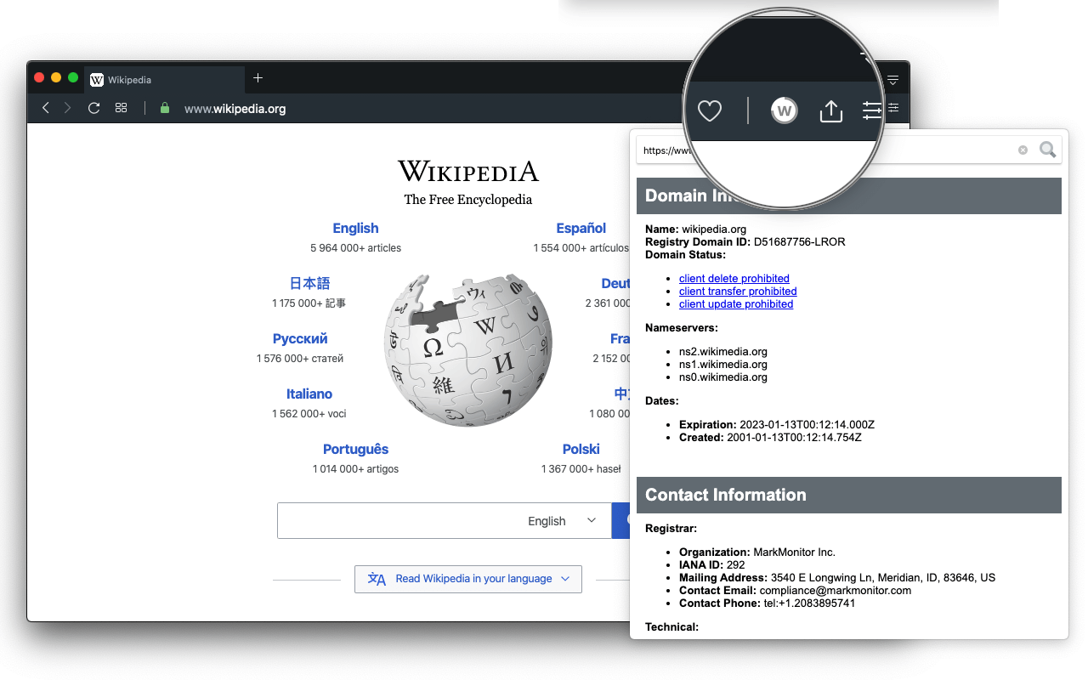Open the Español Wikipedia link
The width and height of the screenshot is (1088, 680).
click(x=581, y=228)
